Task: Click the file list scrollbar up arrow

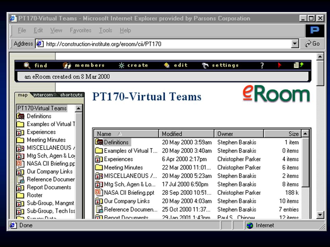Action: pos(305,133)
